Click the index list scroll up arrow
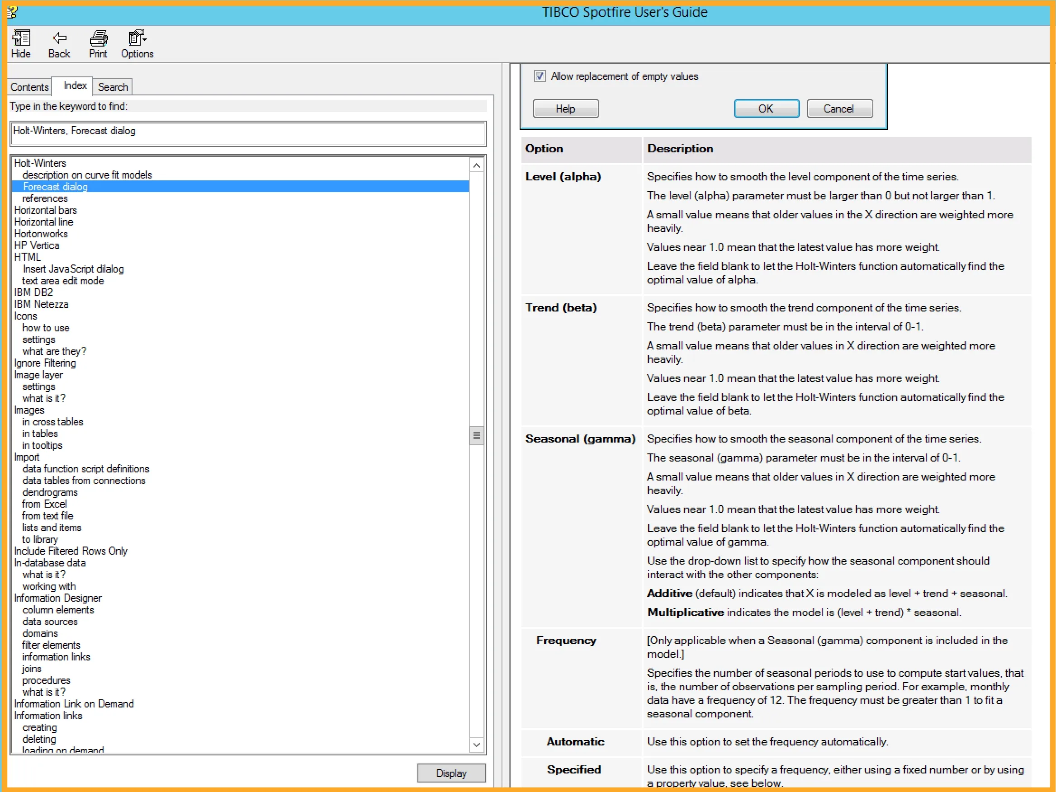1056x792 pixels. 476,165
